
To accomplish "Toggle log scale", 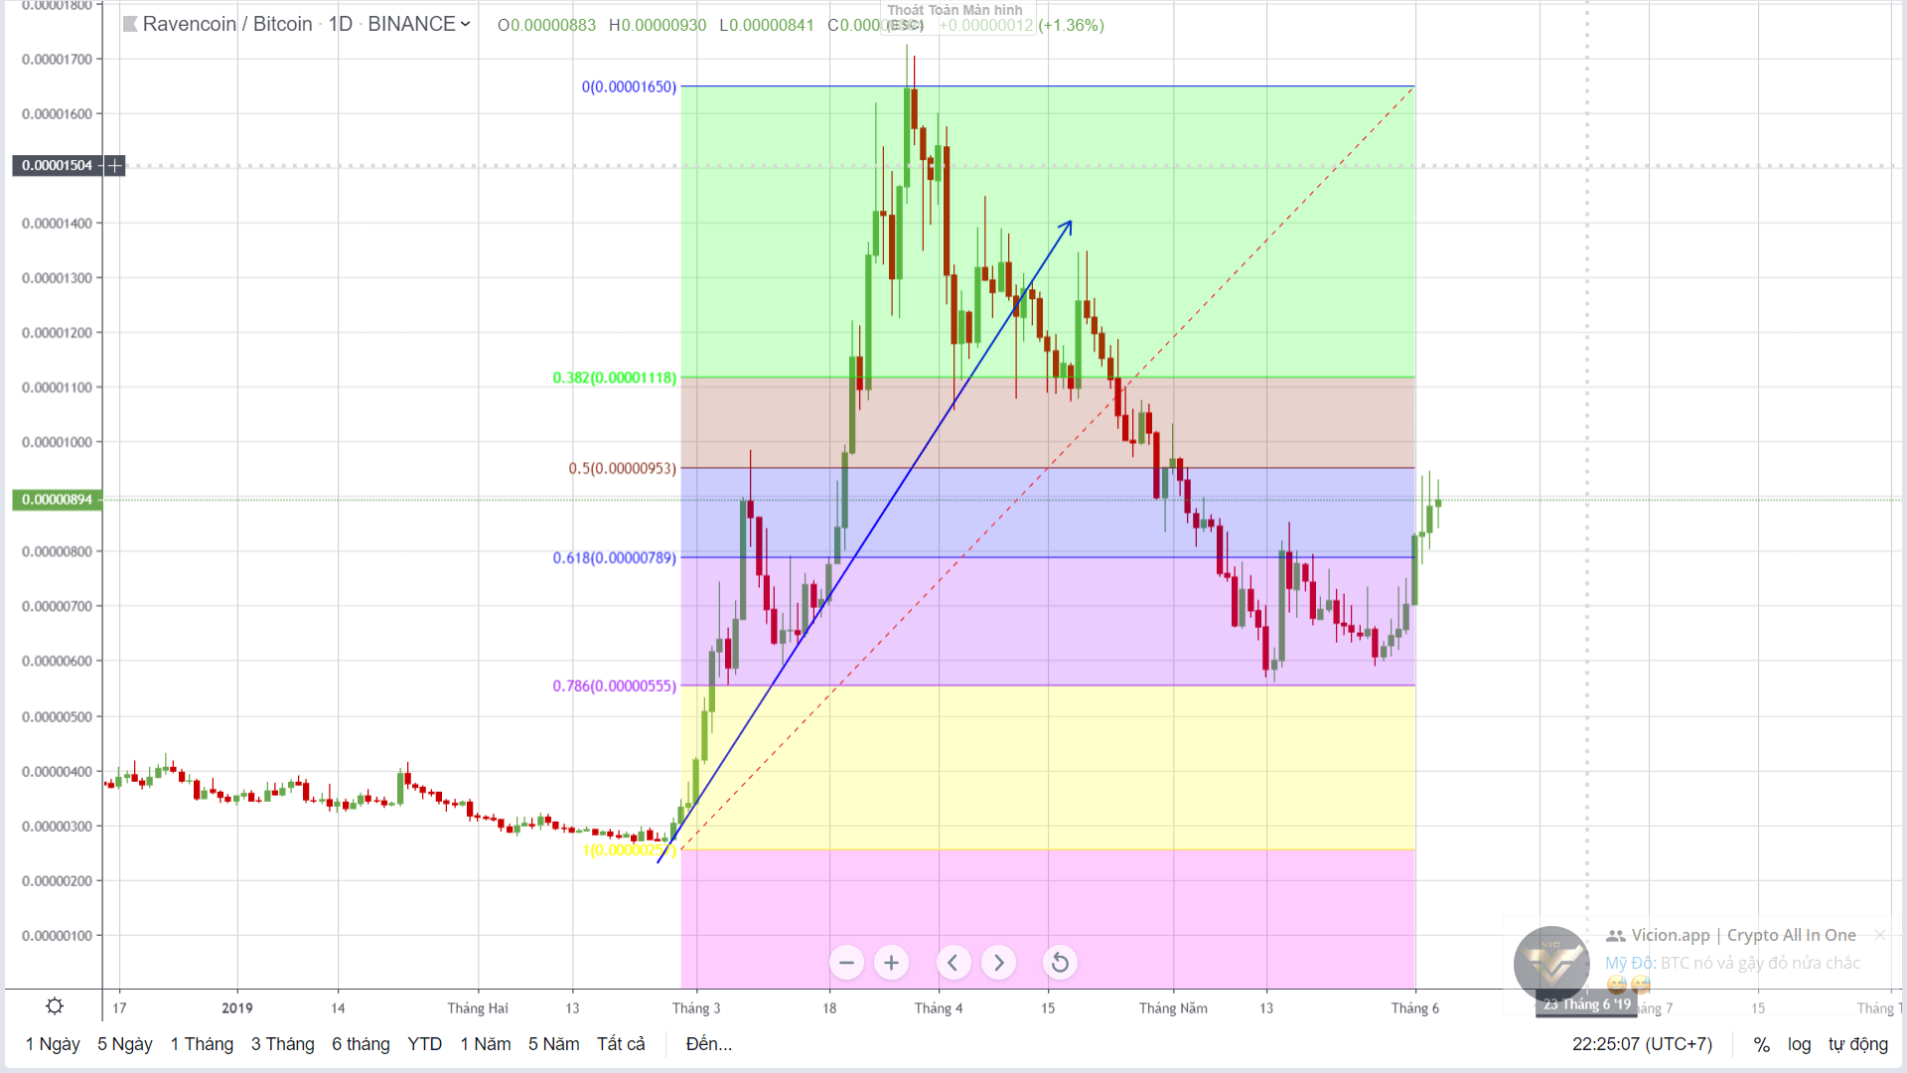I will click(1799, 1044).
